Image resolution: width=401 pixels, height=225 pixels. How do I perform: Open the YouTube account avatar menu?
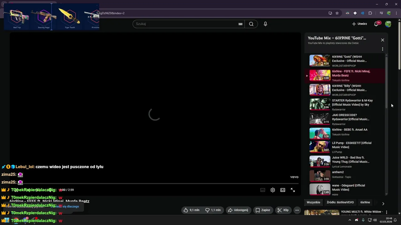(x=388, y=24)
